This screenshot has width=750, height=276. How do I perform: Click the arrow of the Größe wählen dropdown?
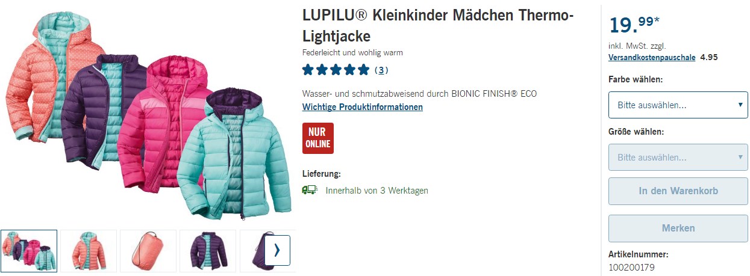click(740, 158)
